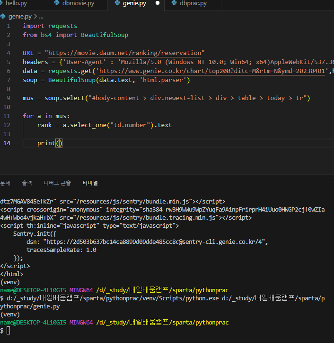This screenshot has height=343, width=334.
Task: Click the first '(venv)' line in terminal
Action: tap(10, 282)
